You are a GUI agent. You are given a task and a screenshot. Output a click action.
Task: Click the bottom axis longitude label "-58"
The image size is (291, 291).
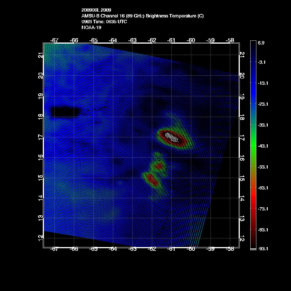pos(230,249)
